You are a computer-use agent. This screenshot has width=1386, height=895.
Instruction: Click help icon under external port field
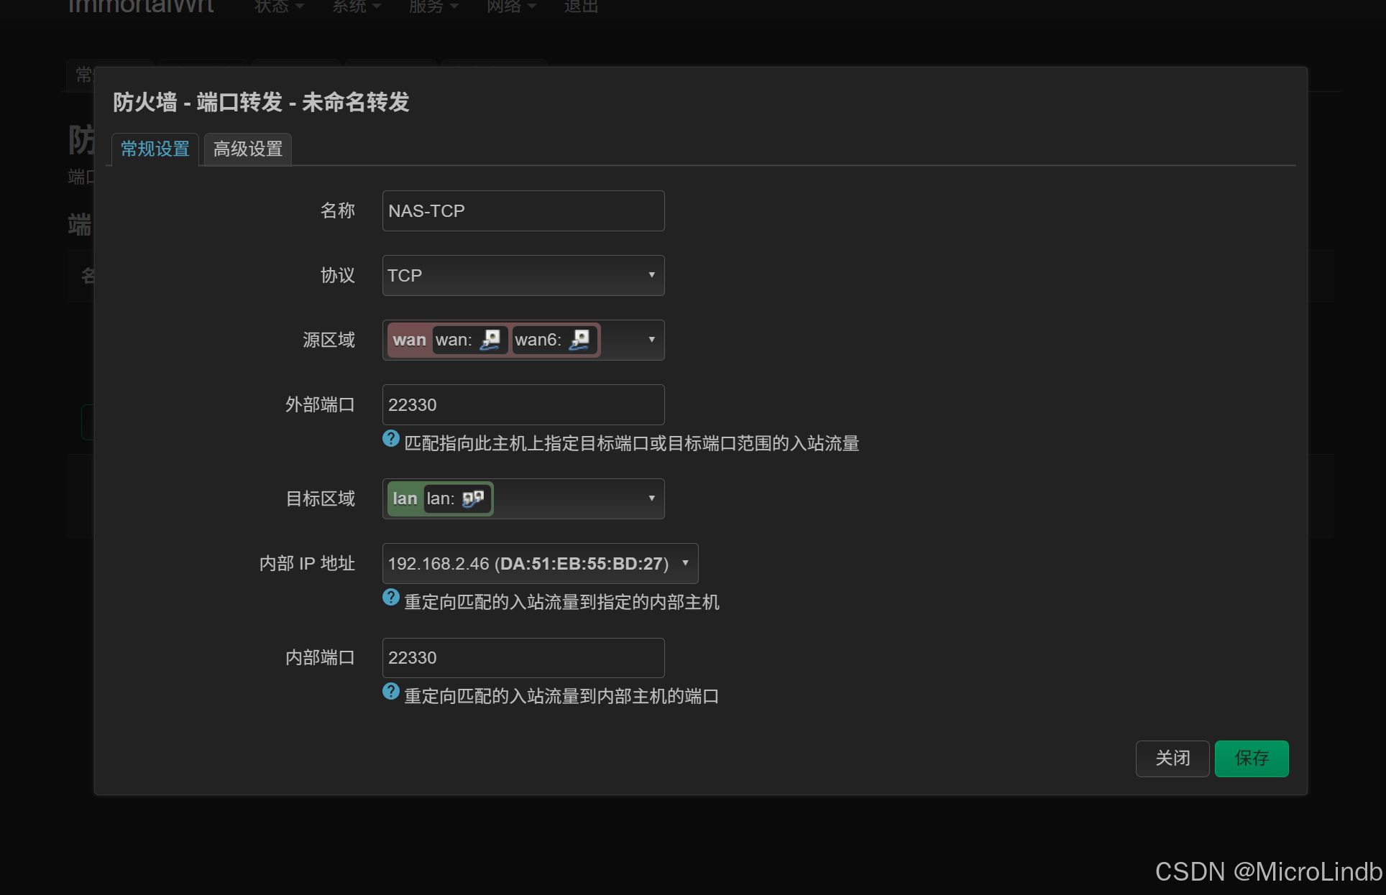click(391, 439)
